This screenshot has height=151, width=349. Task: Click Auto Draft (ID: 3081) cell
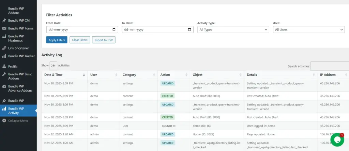click(x=217, y=96)
